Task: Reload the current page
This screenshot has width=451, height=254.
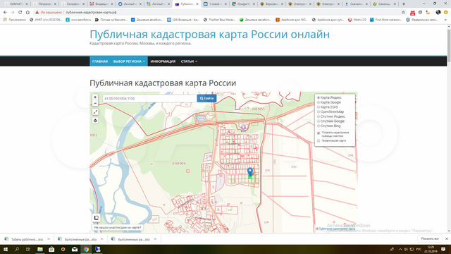Action: pos(20,13)
